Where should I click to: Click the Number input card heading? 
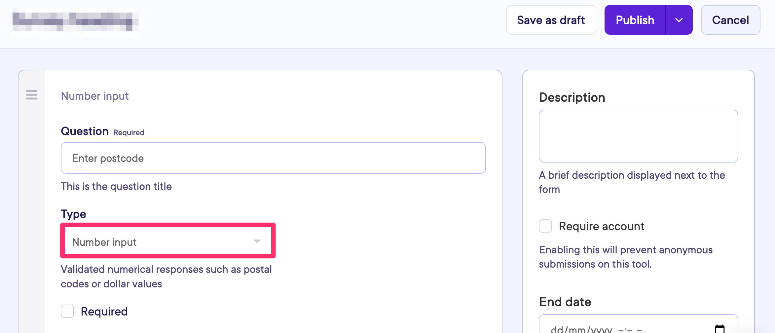(95, 96)
